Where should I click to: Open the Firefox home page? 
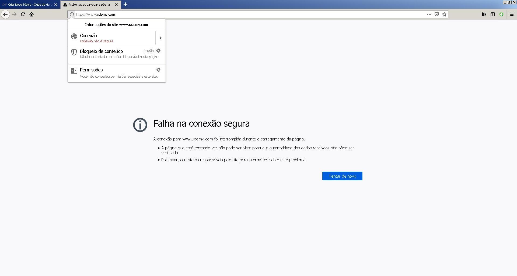pyautogui.click(x=32, y=14)
